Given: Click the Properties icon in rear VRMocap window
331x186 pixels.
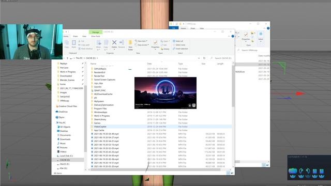Looking at the screenshot, I should tap(246, 35).
